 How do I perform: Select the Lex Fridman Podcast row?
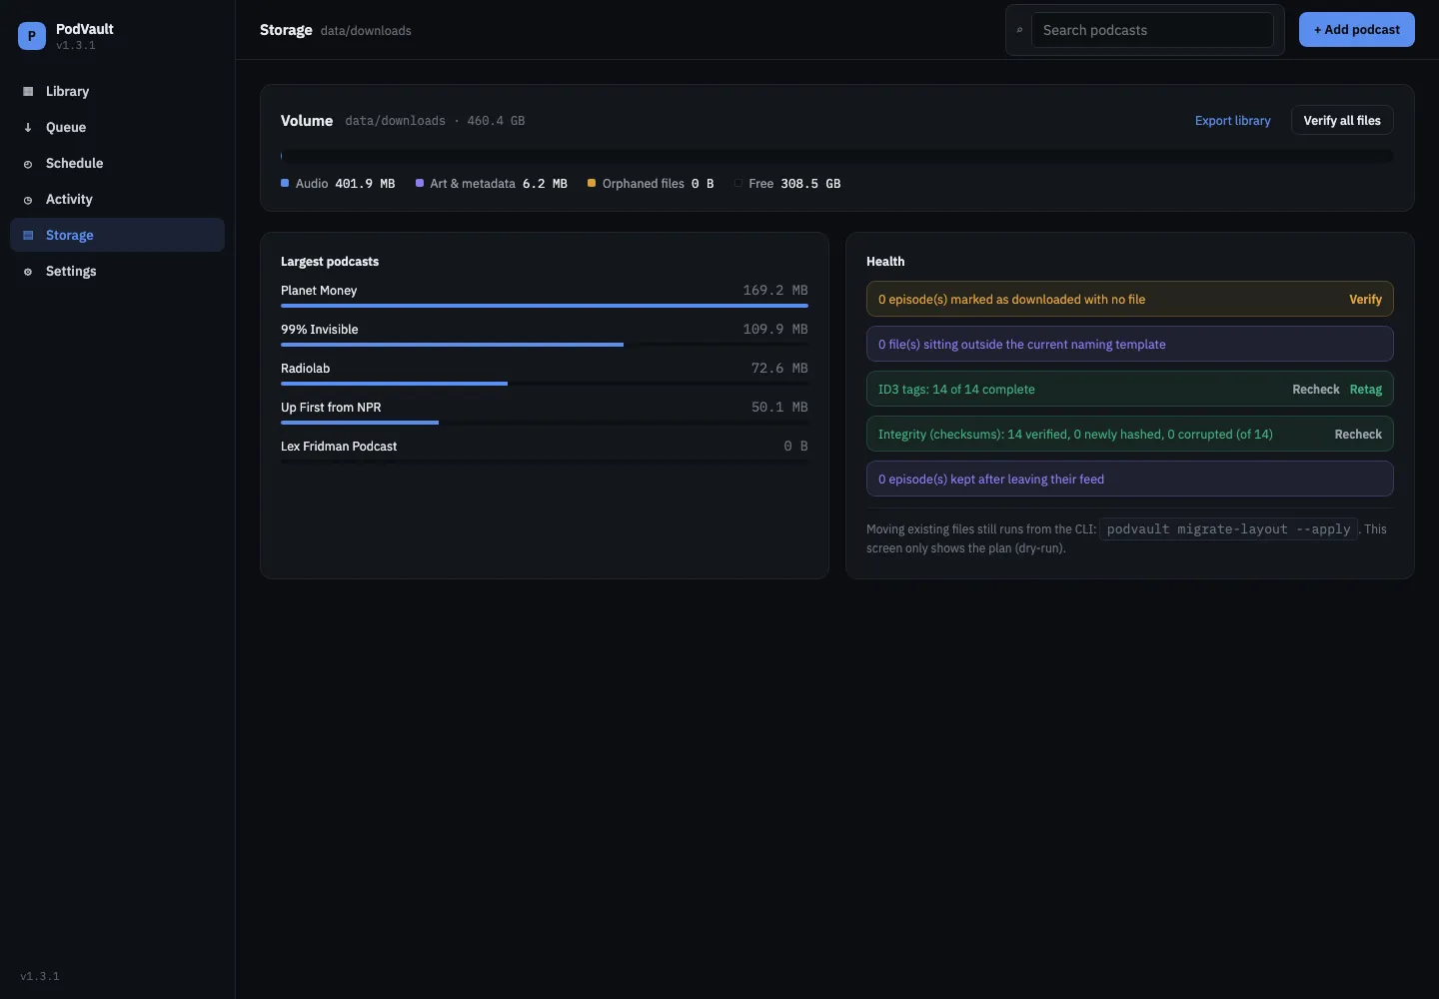tap(544, 452)
